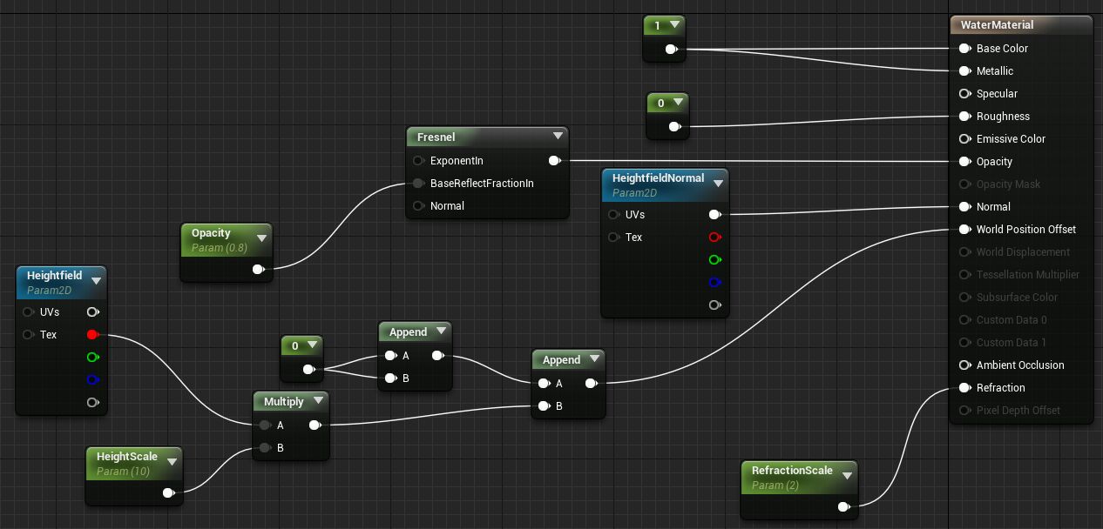Click the Multiply node output pin
The width and height of the screenshot is (1103, 529).
pyautogui.click(x=315, y=425)
